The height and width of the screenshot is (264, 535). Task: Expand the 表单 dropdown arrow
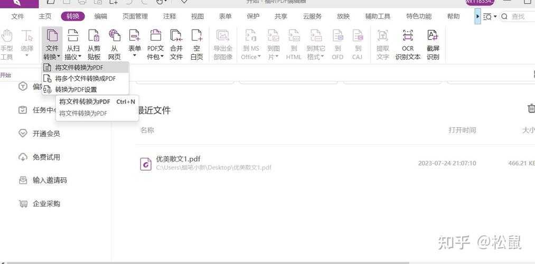coord(135,55)
